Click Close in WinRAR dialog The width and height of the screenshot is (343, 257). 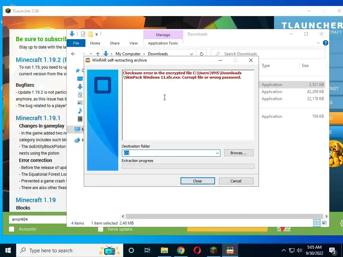coord(198,181)
